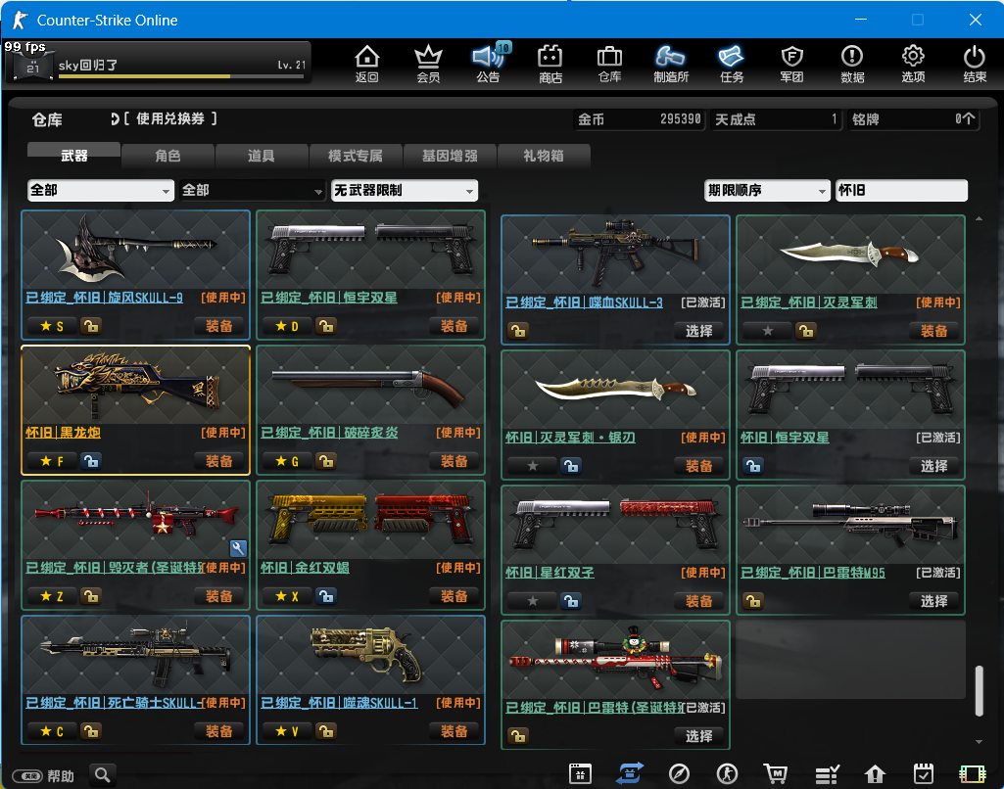The width and height of the screenshot is (1004, 789).
Task: Toggle lock on 金红双蝎 weapon
Action: coord(326,596)
